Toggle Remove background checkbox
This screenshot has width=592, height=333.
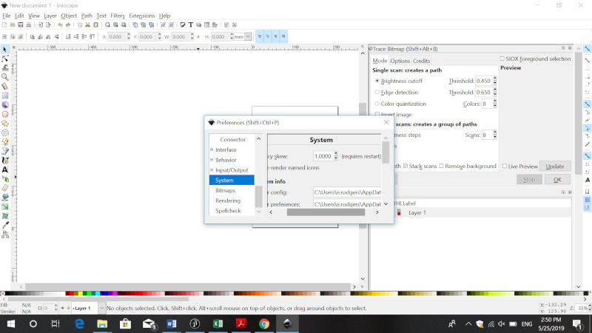(x=441, y=166)
